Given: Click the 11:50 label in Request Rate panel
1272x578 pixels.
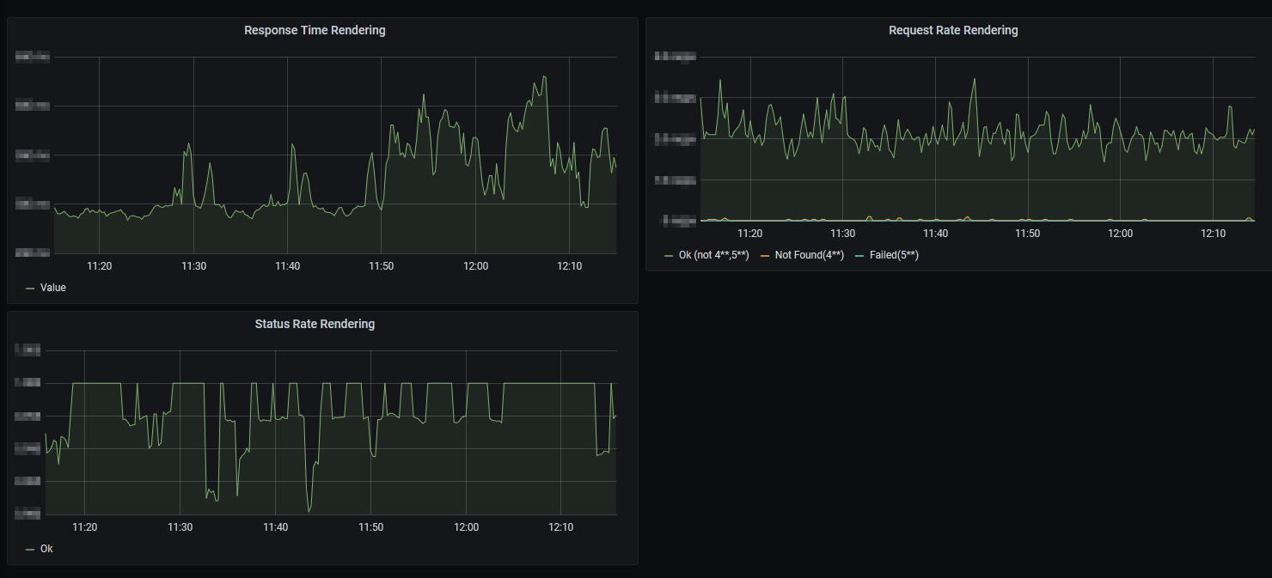Looking at the screenshot, I should (1028, 234).
